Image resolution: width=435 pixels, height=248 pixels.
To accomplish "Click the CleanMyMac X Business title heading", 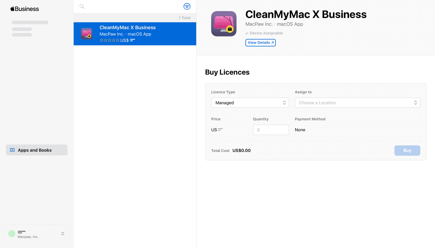I will (x=306, y=14).
